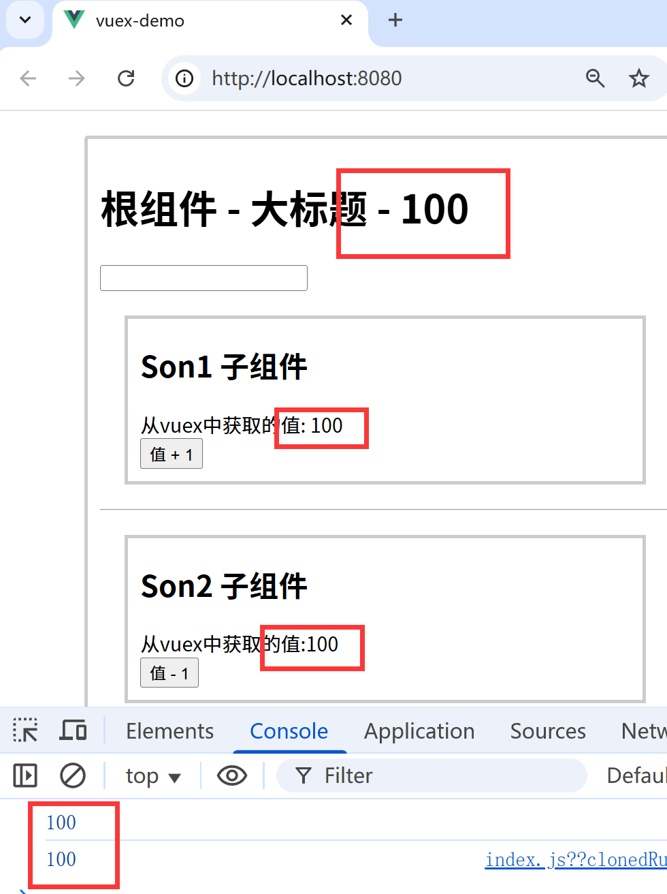The width and height of the screenshot is (667, 894).
Task: Go forward to next page
Action: coord(77,78)
